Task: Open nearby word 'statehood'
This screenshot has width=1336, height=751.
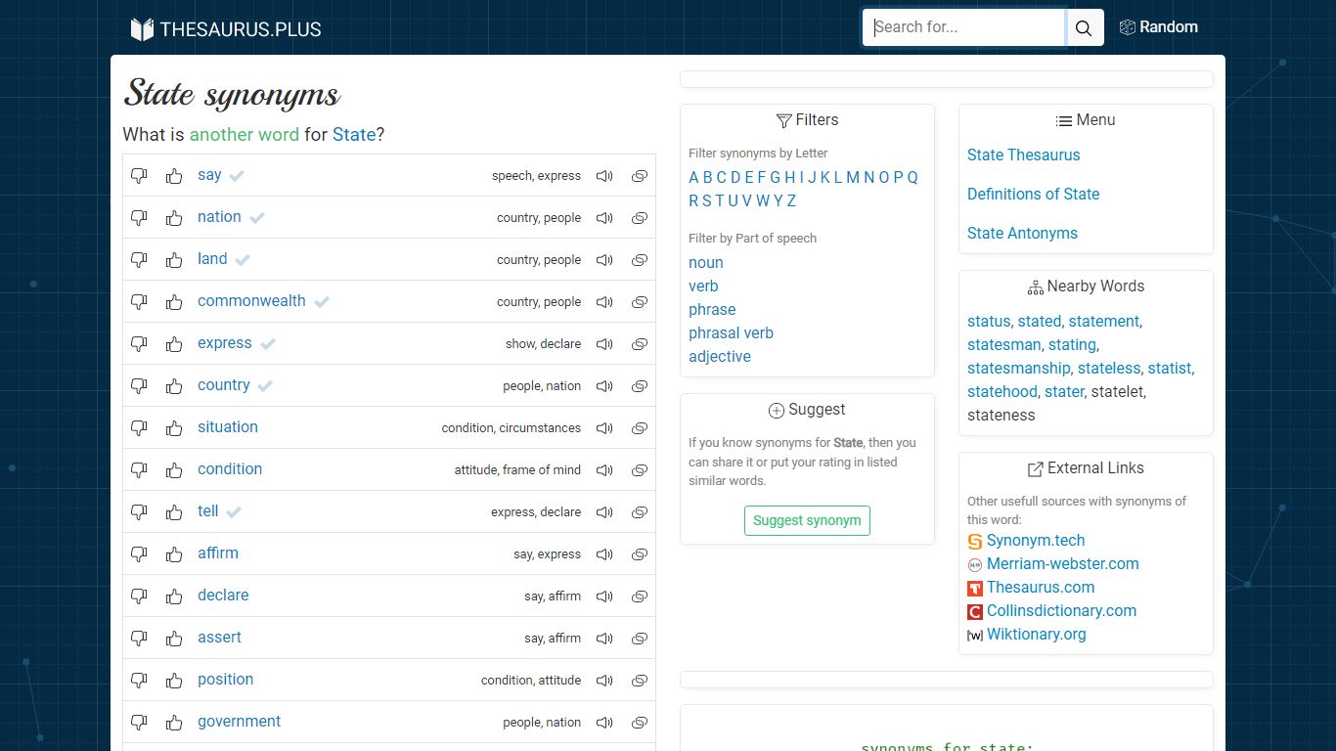Action: click(x=1002, y=392)
